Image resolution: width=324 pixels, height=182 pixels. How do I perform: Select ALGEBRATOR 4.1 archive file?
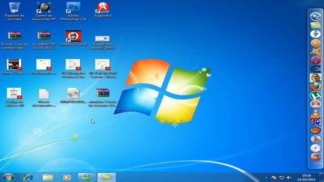point(44,40)
